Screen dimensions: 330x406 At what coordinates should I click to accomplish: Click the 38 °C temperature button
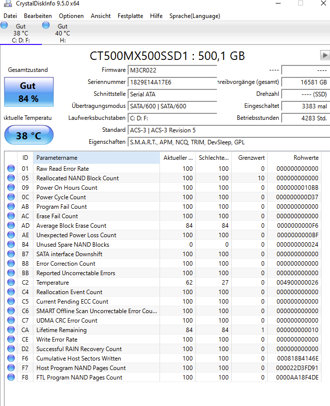[29, 135]
